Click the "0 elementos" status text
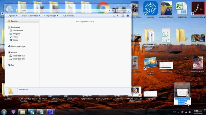The width and height of the screenshot is (206, 115). tap(22, 89)
